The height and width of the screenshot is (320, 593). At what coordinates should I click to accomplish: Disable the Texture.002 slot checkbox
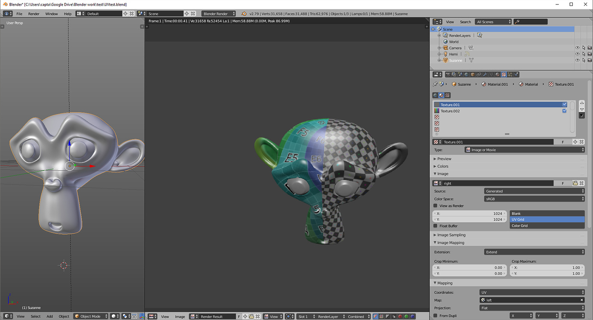565,111
